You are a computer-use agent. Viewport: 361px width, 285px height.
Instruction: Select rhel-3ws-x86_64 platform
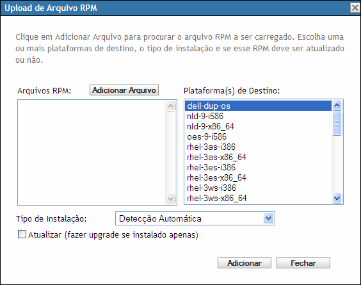tap(258, 198)
